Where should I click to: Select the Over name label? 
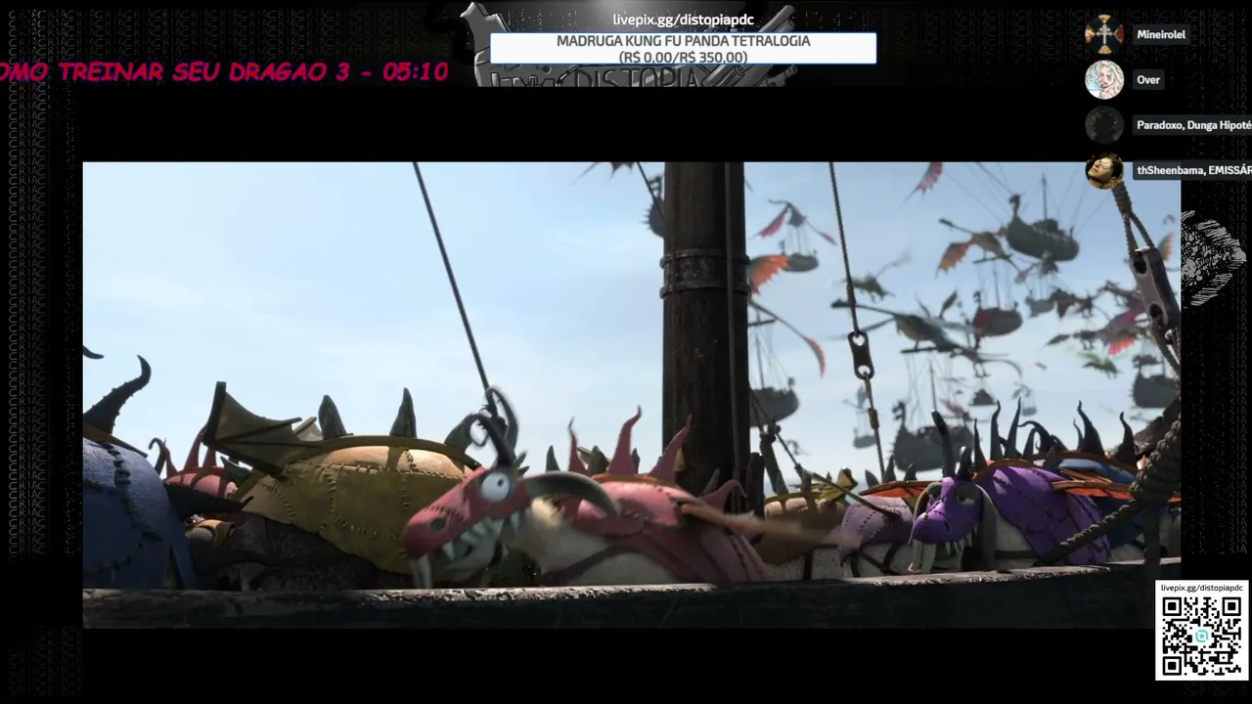[1148, 80]
